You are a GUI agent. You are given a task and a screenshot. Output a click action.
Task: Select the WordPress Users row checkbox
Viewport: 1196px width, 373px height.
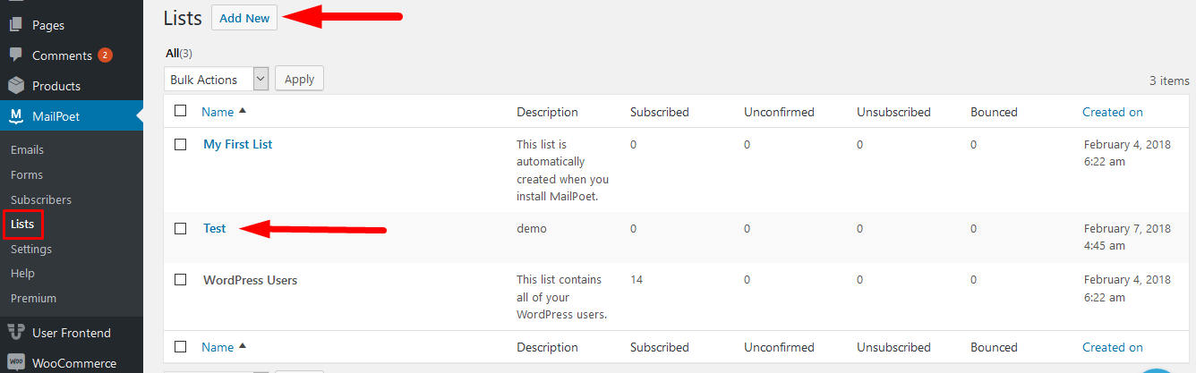tap(181, 280)
